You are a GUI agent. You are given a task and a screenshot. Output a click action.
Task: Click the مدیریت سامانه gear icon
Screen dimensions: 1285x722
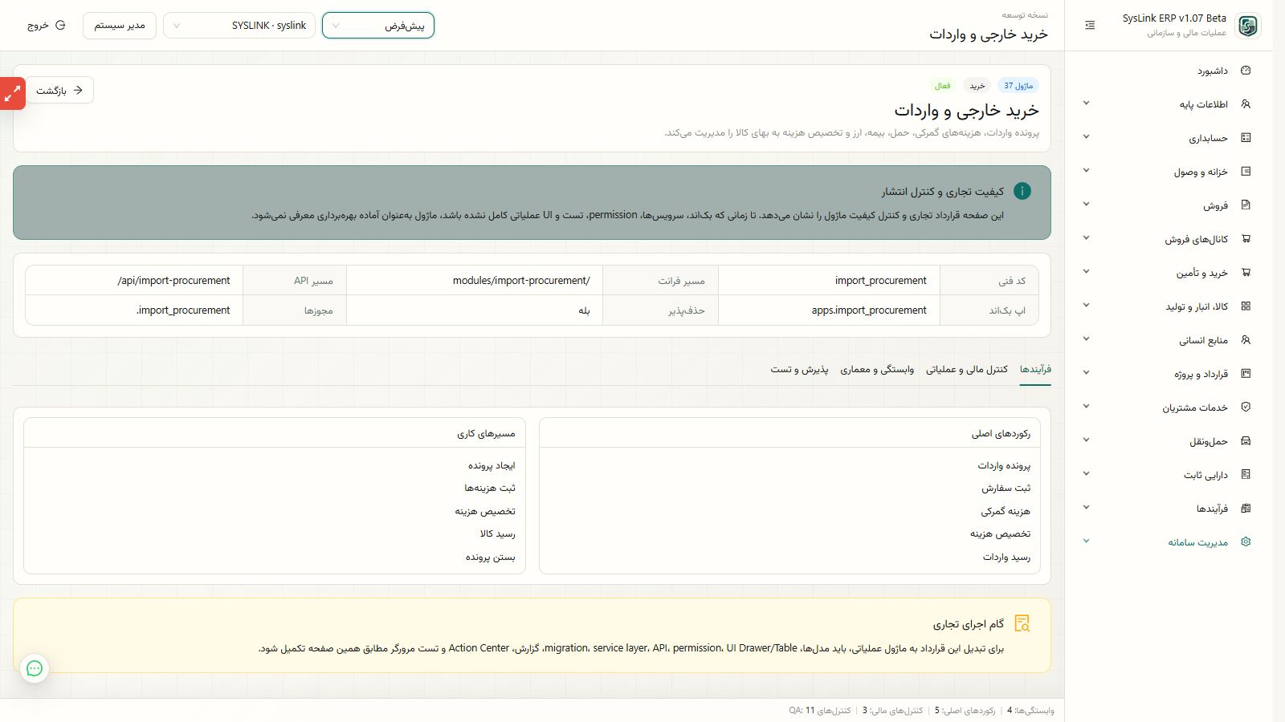[x=1246, y=542]
